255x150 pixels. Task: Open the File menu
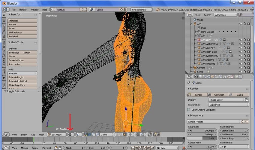click(14, 10)
